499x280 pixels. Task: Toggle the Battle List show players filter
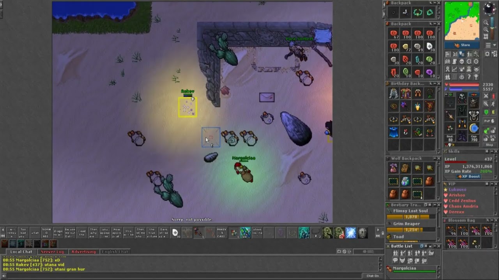pyautogui.click(x=396, y=254)
